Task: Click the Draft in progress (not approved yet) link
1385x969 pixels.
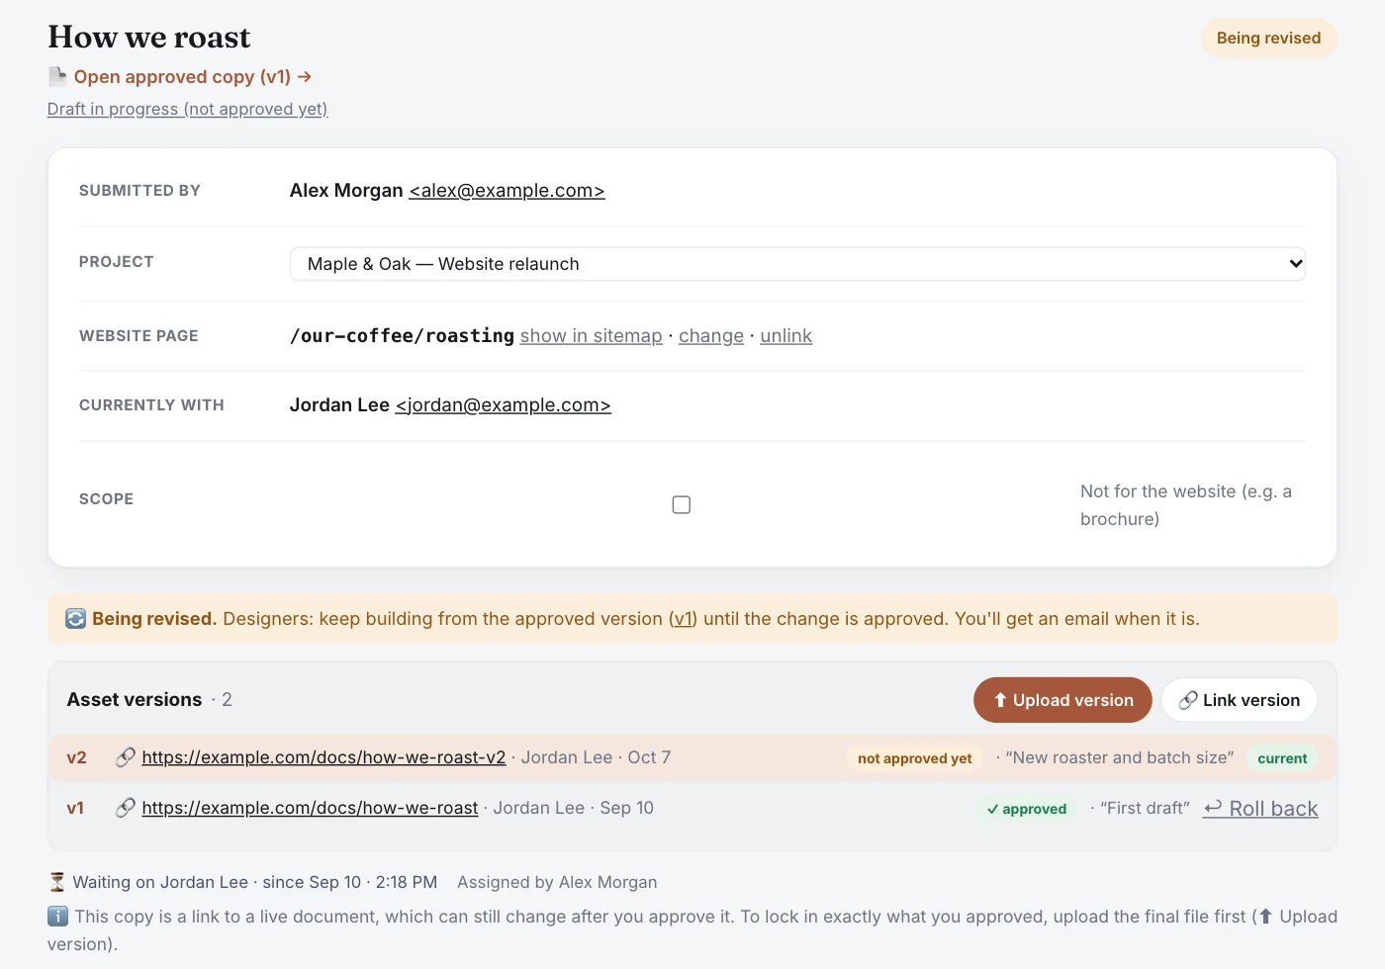Action: click(188, 109)
